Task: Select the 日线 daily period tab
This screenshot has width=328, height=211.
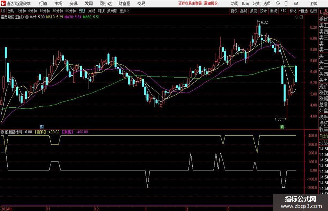Action: [x=82, y=11]
